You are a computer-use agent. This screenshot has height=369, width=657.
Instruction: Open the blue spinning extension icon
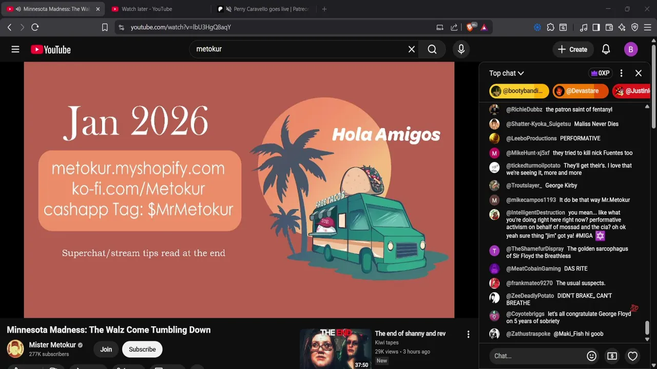[x=537, y=27]
